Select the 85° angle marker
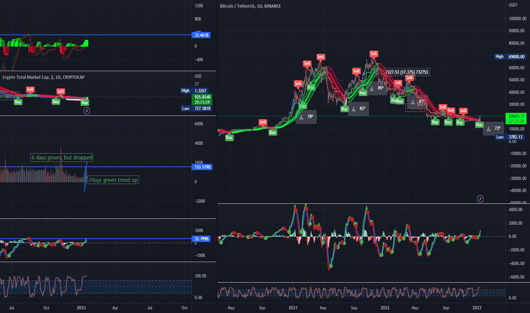Viewport: 530px width, 313px height. [376, 88]
